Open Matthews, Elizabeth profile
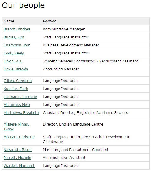This screenshot has width=151, height=172. point(21,113)
